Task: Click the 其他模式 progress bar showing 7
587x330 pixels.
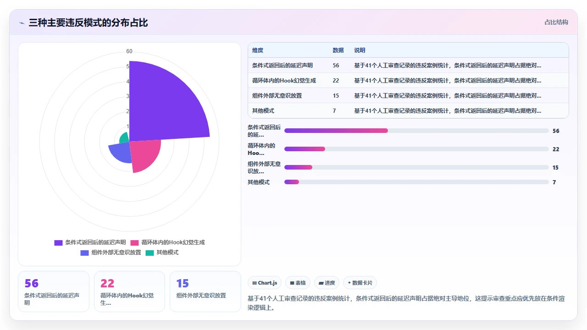Action: click(x=416, y=182)
